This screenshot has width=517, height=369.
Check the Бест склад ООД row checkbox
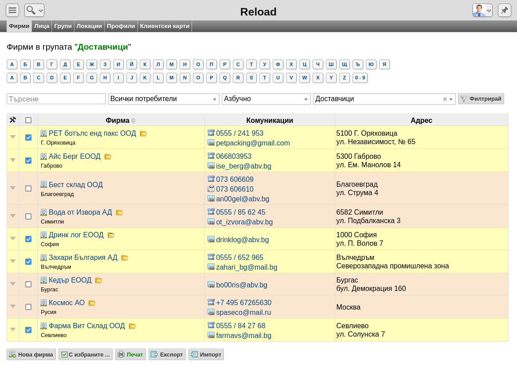28,188
